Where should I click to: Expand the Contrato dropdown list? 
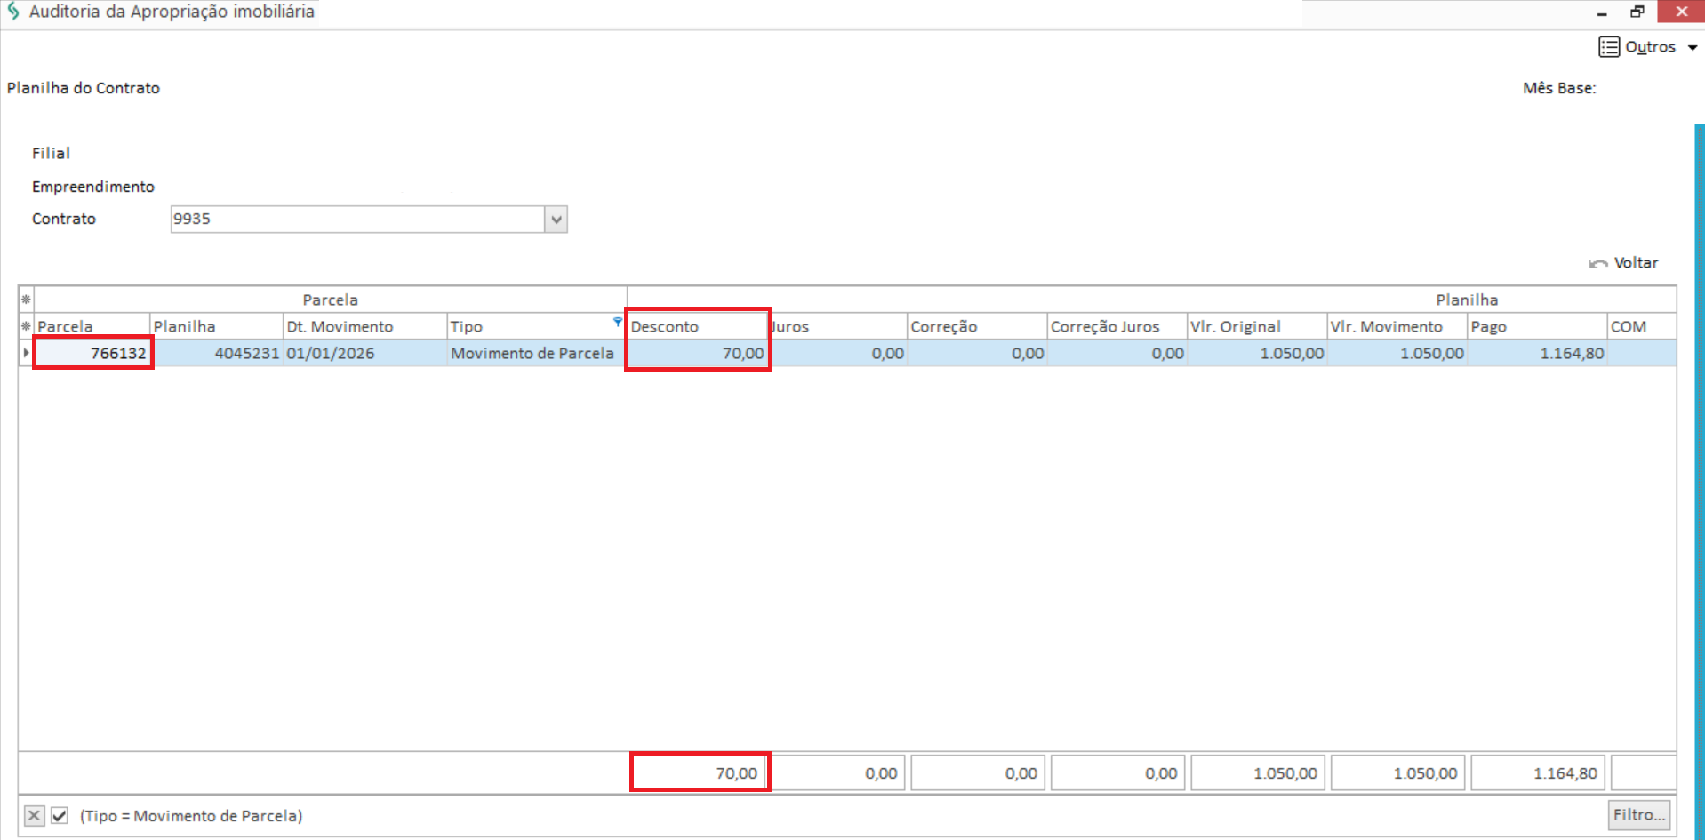(x=556, y=220)
